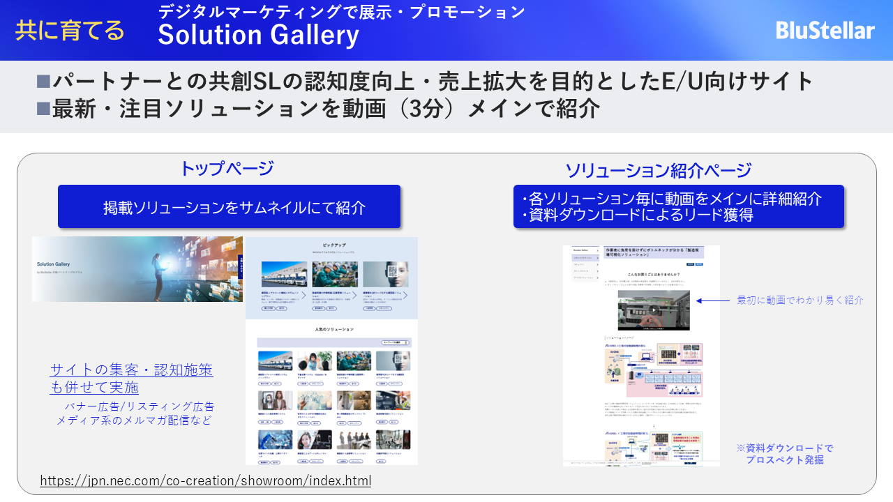Open the group of standing people thumbnail
This screenshot has height=502, width=893.
(354, 439)
